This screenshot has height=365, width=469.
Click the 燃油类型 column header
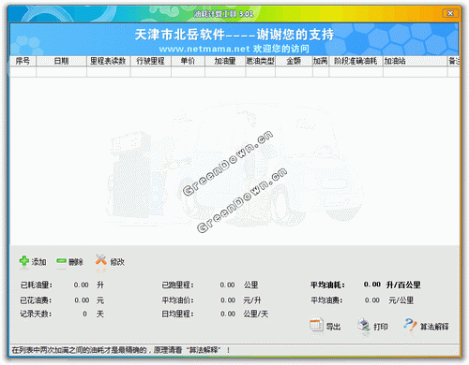point(261,61)
